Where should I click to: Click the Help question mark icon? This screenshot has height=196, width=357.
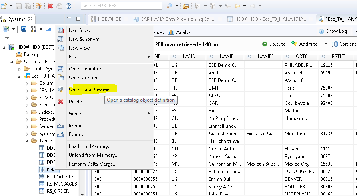(x=68, y=6)
